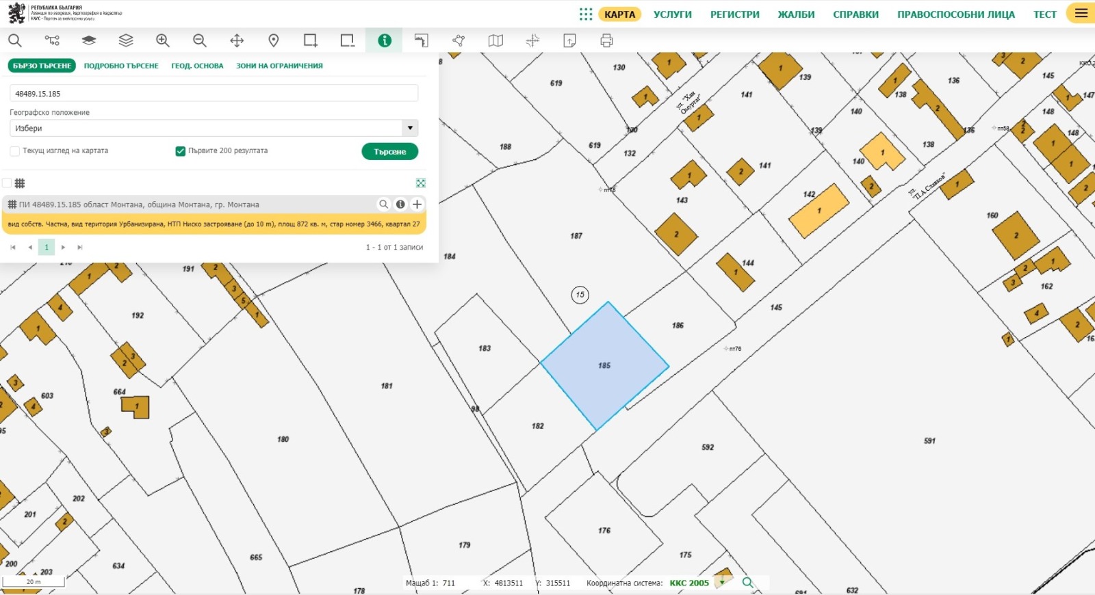Image resolution: width=1095 pixels, height=595 pixels.
Task: Switch to ПОДРОБНО ТЪРСЕНЕ tab
Action: [x=121, y=66]
